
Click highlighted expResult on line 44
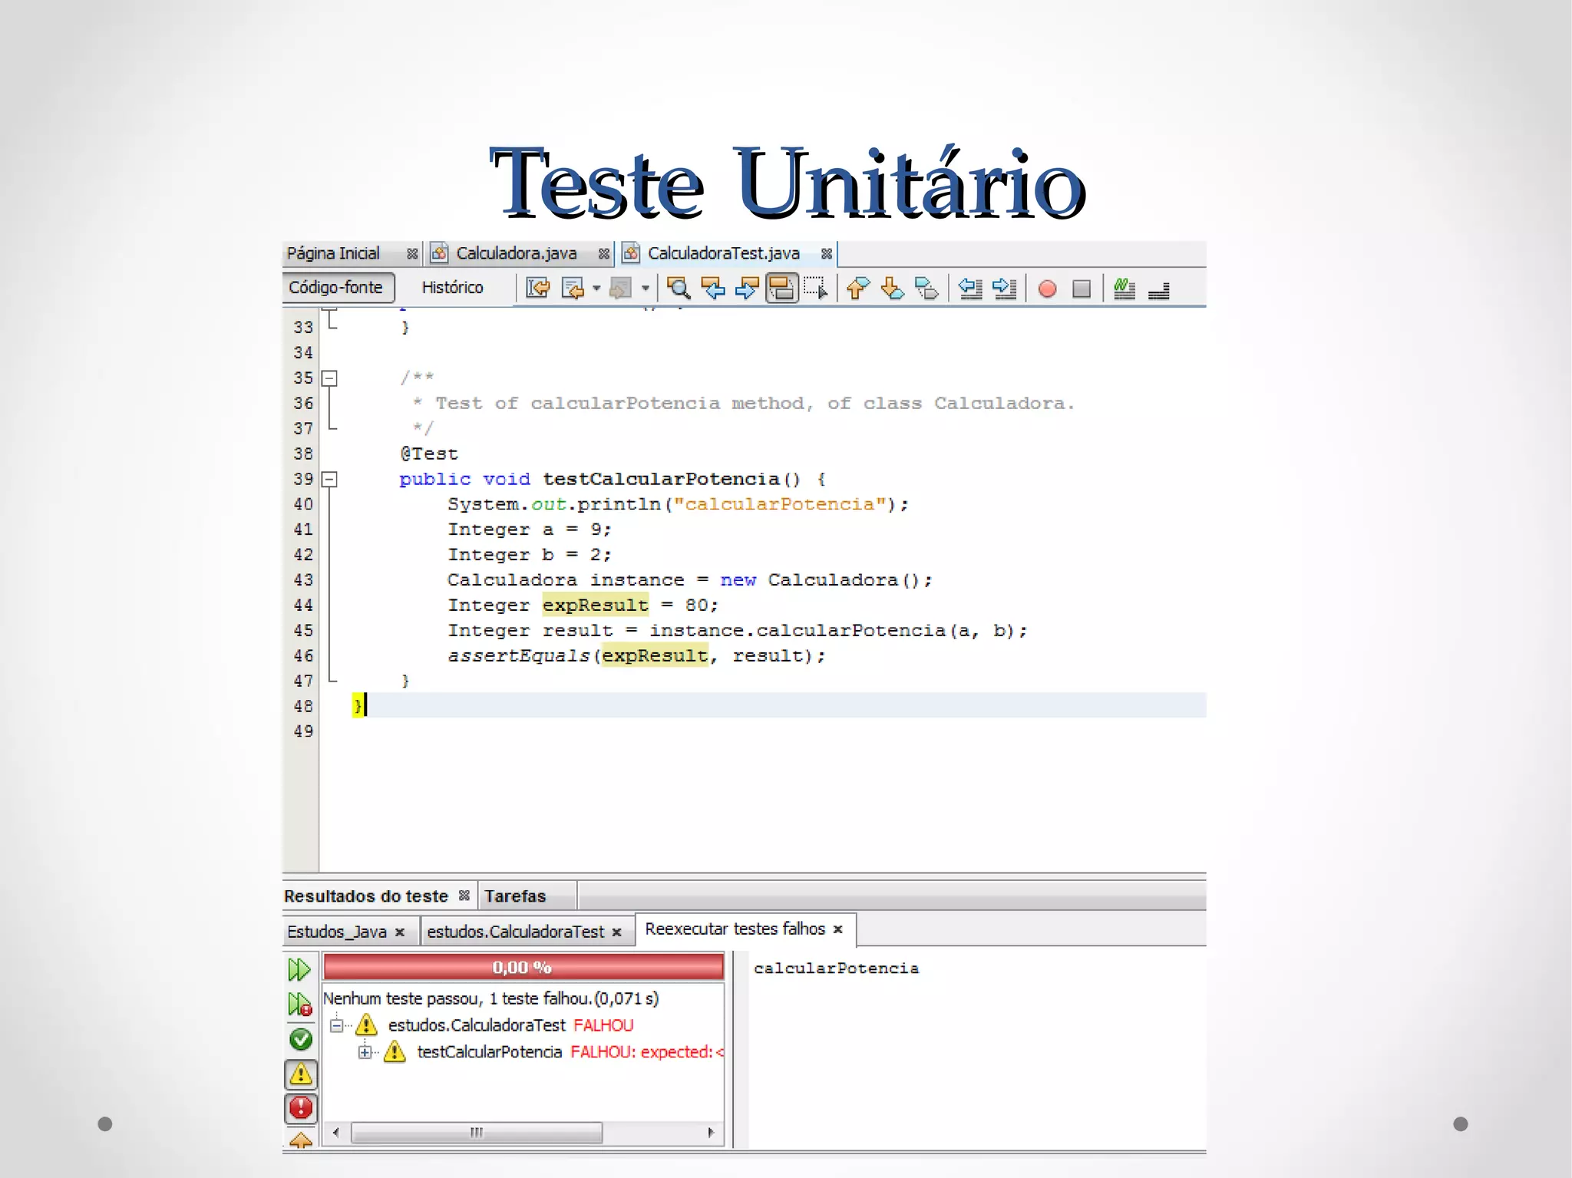(x=596, y=605)
